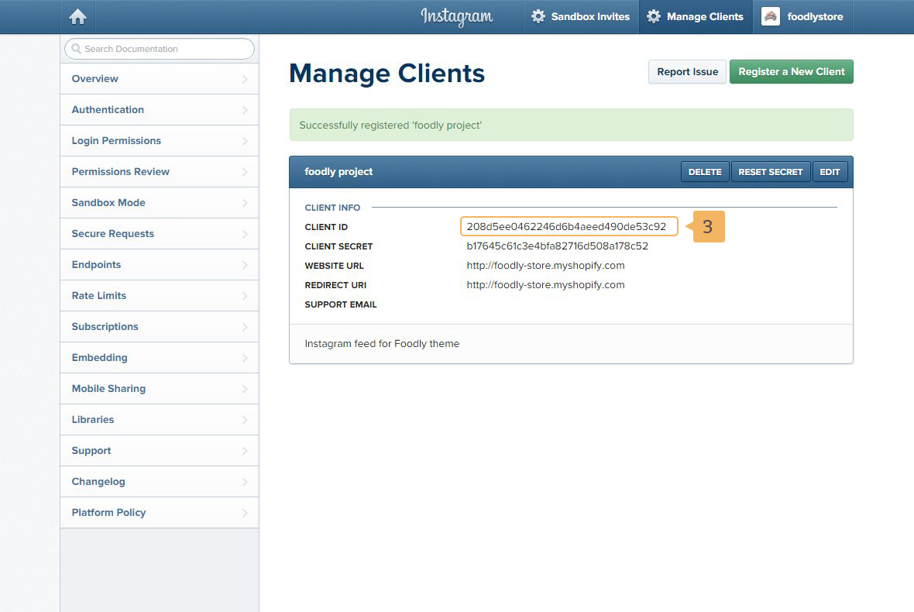Screen dimensions: 914x612
Task: Click the foodlystore profile avatar
Action: [770, 16]
